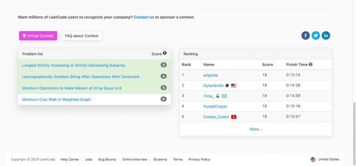The image size is (356, 166).
Task: Share contest on LinkedIn icon
Action: pos(326,36)
